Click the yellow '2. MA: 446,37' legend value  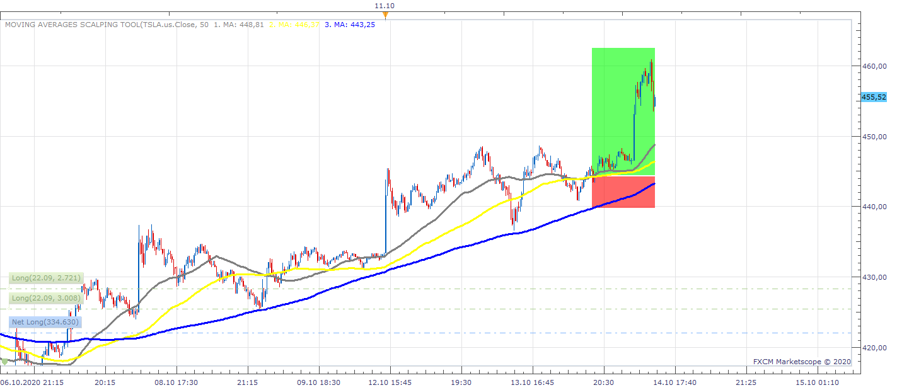pos(294,25)
